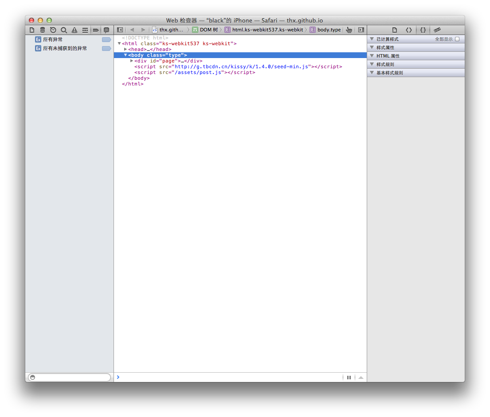Collapse the 样式规则 section

click(x=372, y=64)
